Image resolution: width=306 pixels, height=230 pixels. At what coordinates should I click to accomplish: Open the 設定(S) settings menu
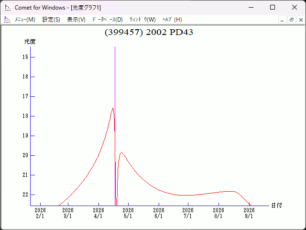pos(51,20)
